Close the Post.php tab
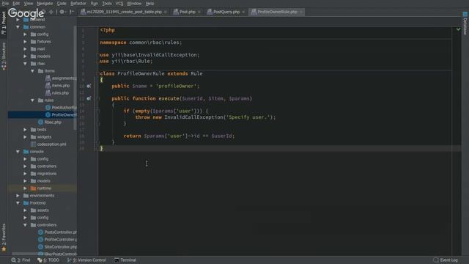Image resolution: width=469 pixels, height=264 pixels. 199,12
